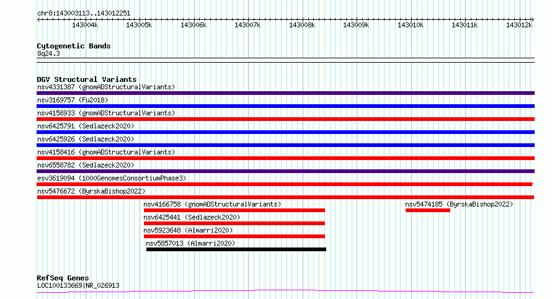Click the red esv3619094 variant bar
The width and height of the screenshot is (552, 299).
pos(285,184)
